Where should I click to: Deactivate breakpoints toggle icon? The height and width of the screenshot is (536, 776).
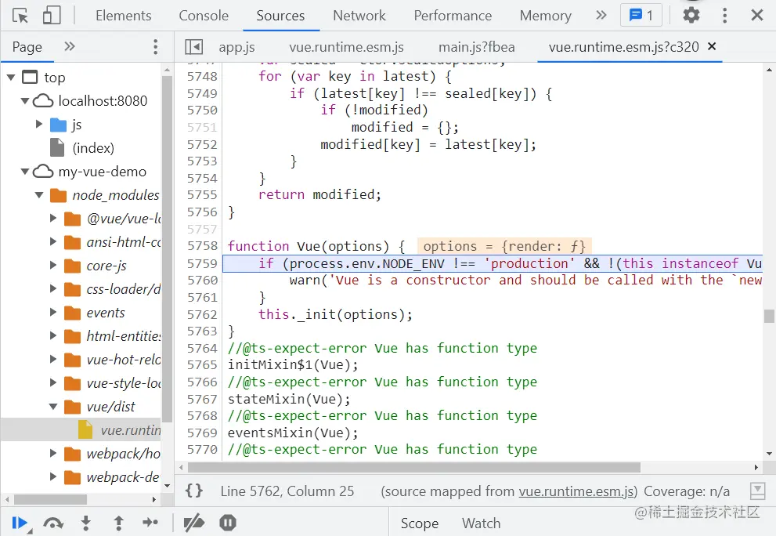[194, 523]
